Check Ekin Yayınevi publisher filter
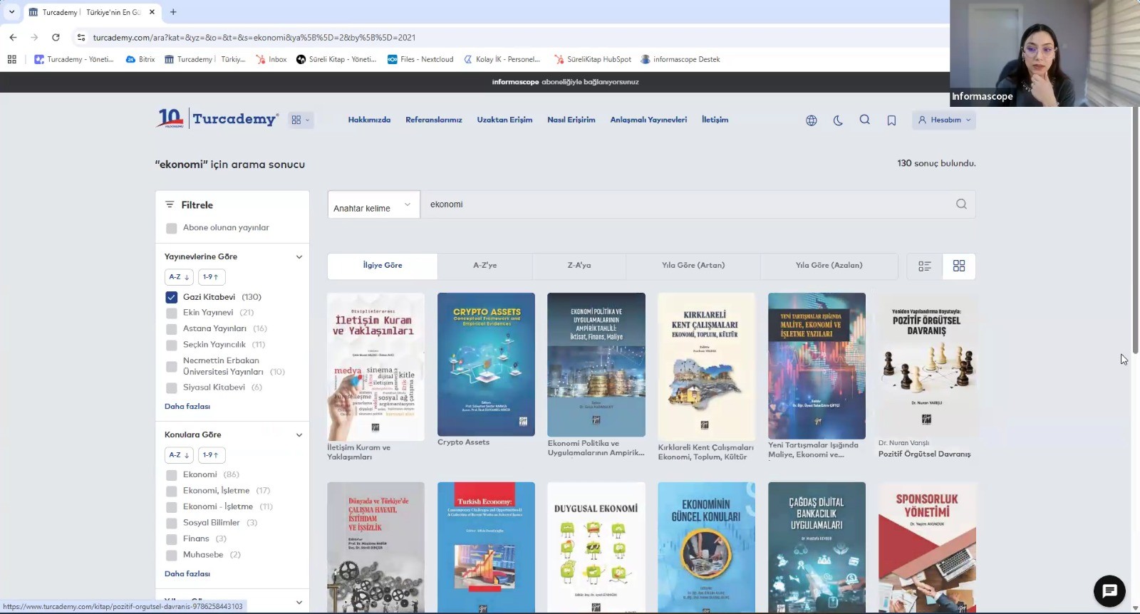The height and width of the screenshot is (614, 1140). [x=171, y=313]
